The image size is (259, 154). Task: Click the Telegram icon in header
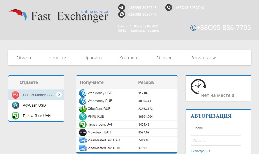[x=122, y=8]
